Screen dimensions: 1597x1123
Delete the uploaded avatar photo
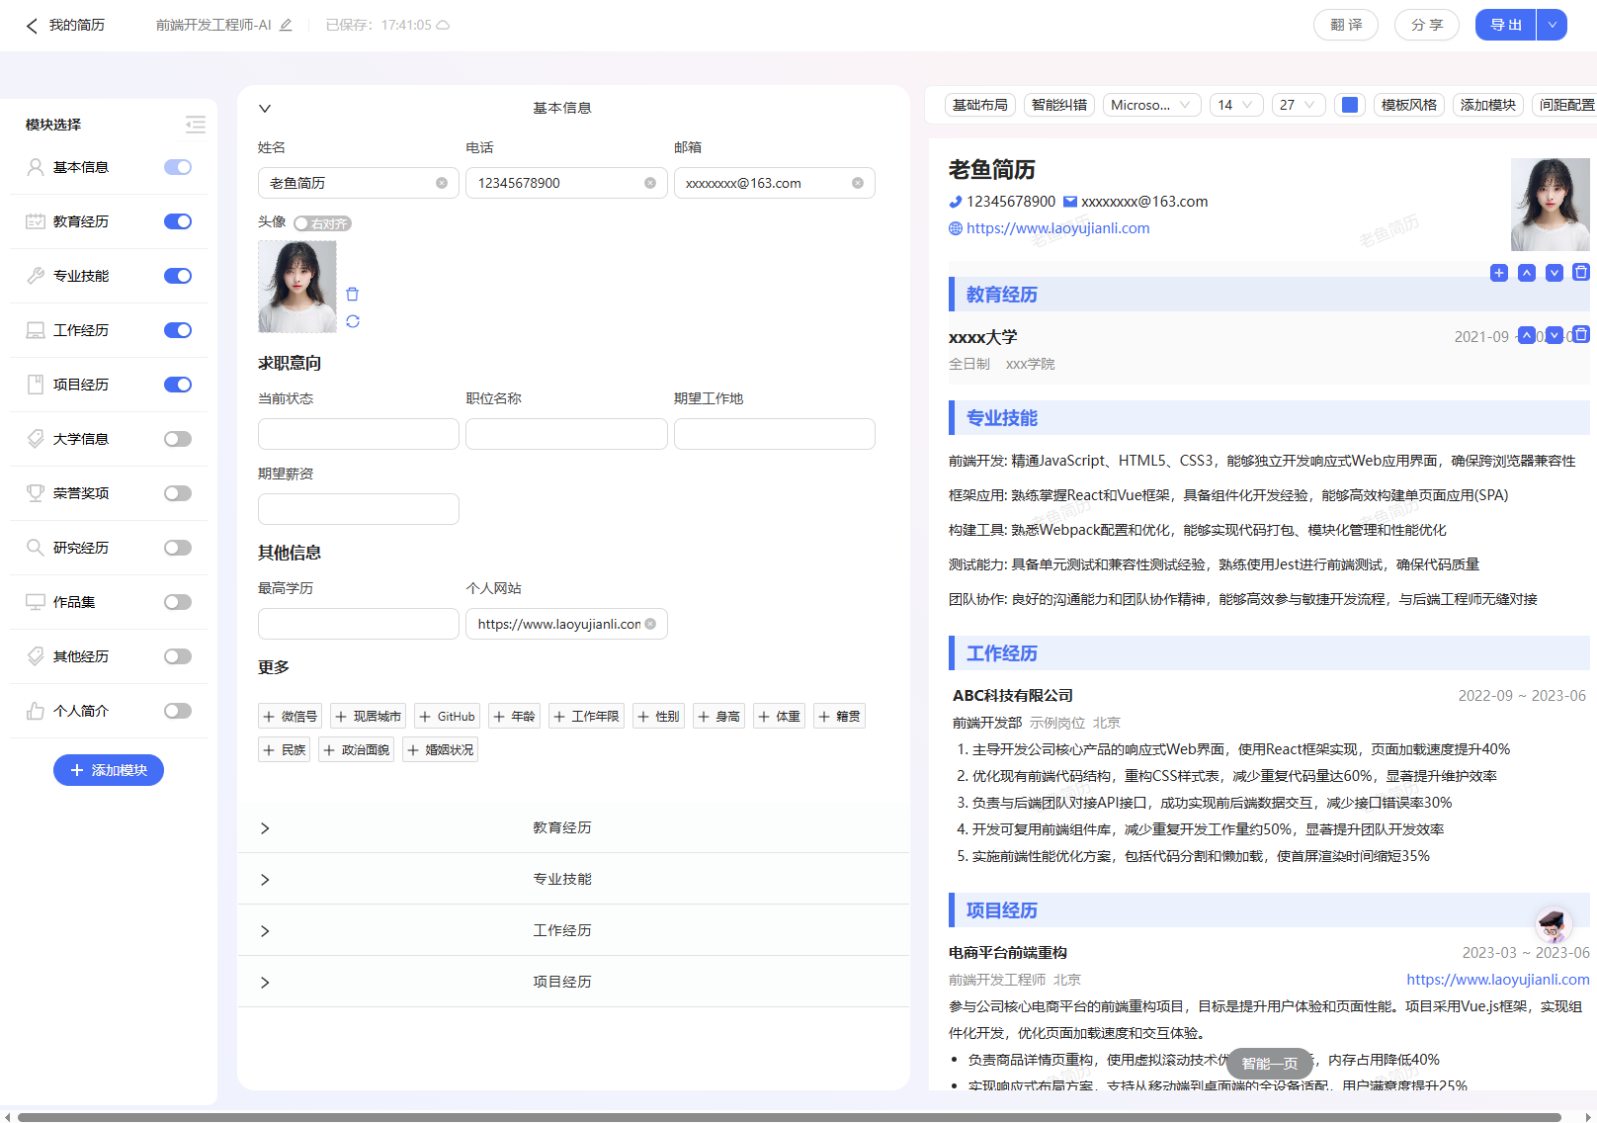coord(353,294)
